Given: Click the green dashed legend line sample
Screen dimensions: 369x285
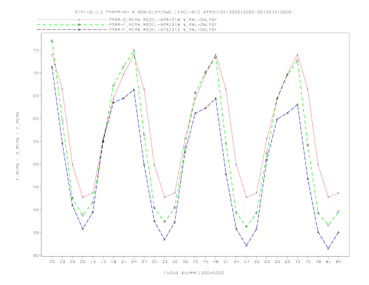Looking at the screenshot, I should coord(72,25).
